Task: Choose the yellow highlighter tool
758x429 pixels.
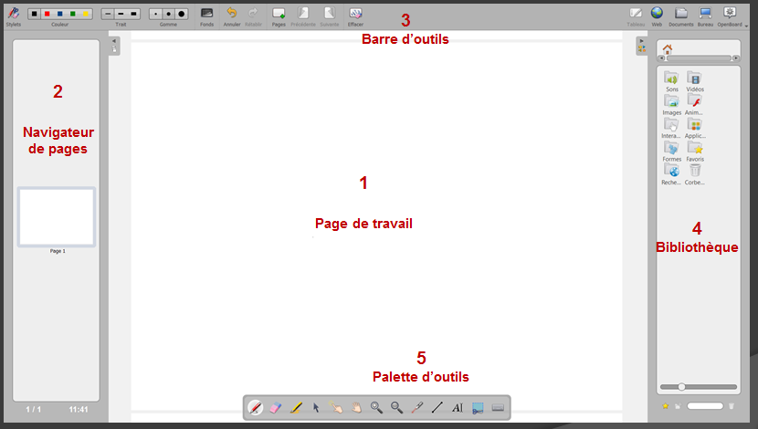Action: (296, 408)
